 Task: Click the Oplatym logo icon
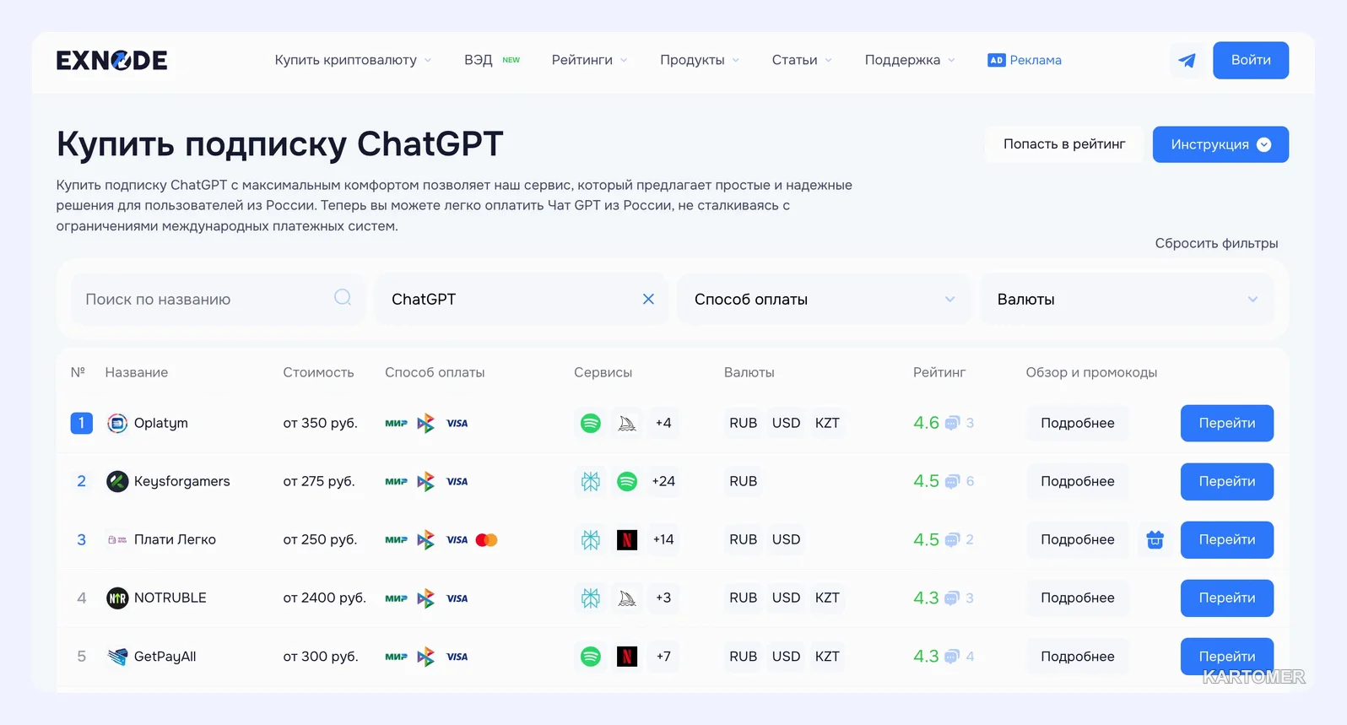pos(117,423)
